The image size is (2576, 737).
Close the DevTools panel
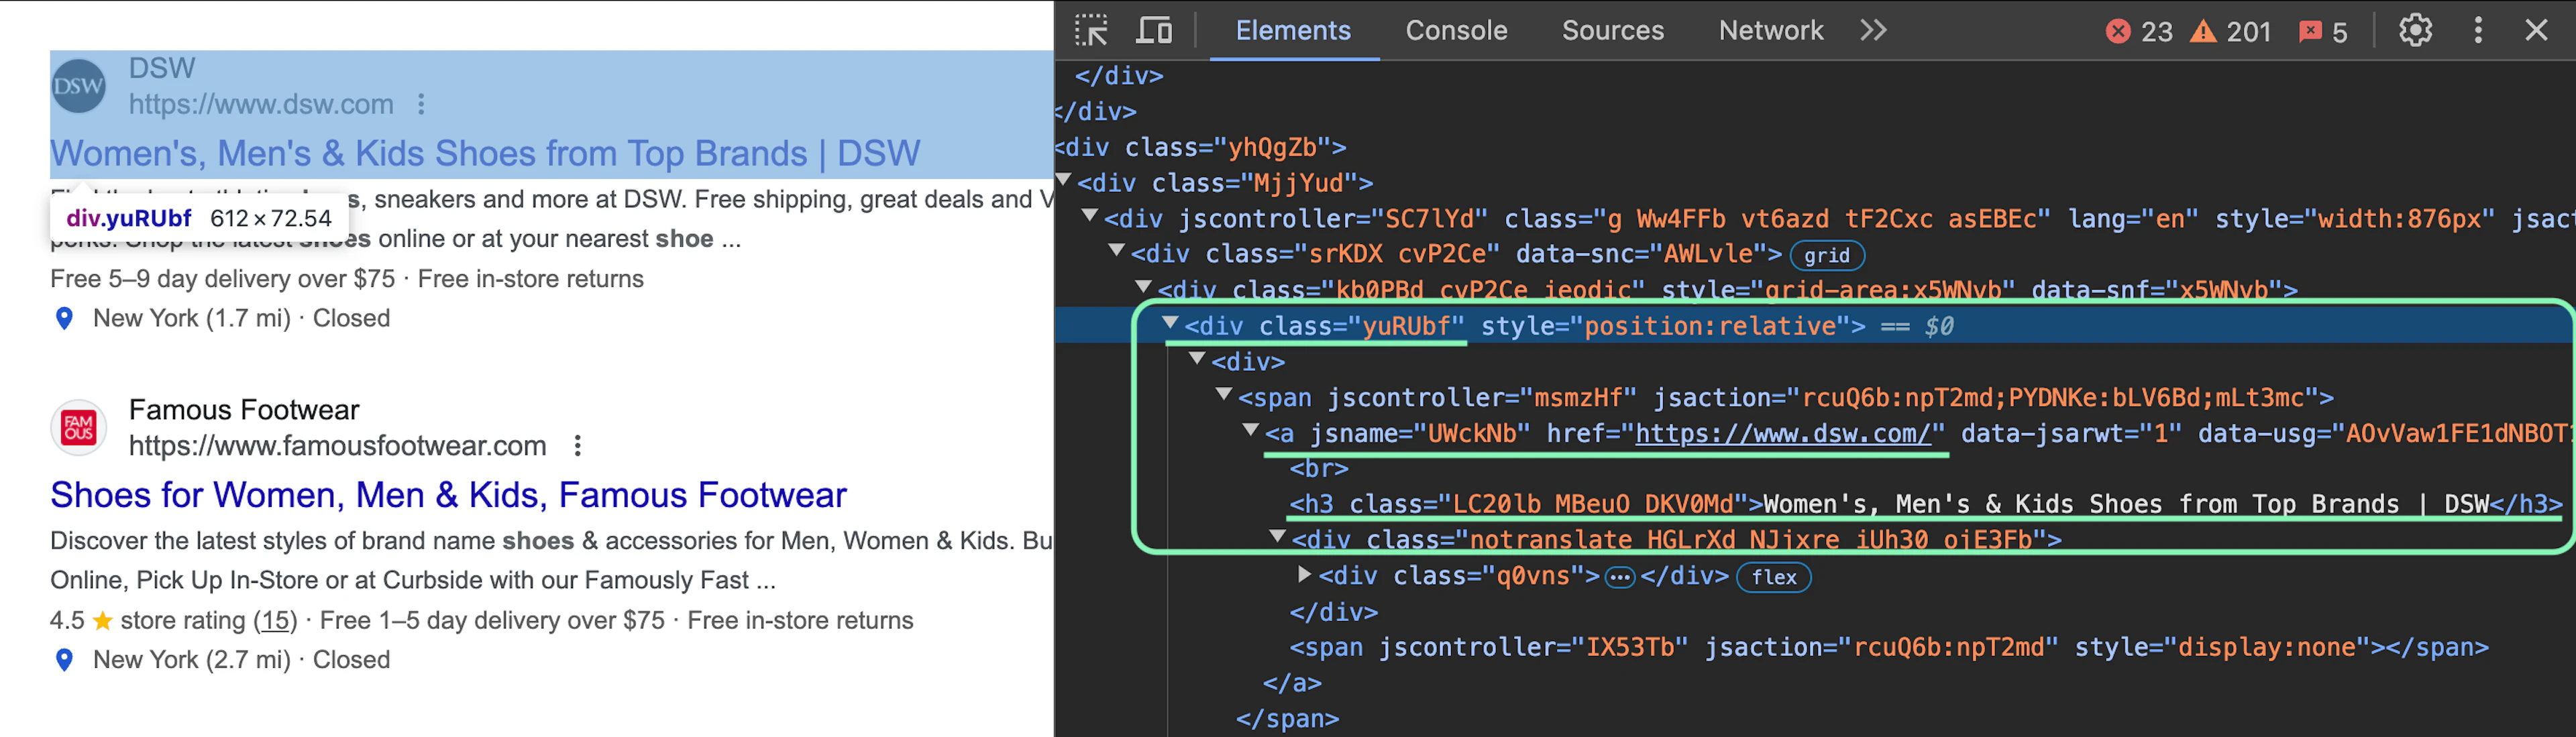click(2537, 30)
